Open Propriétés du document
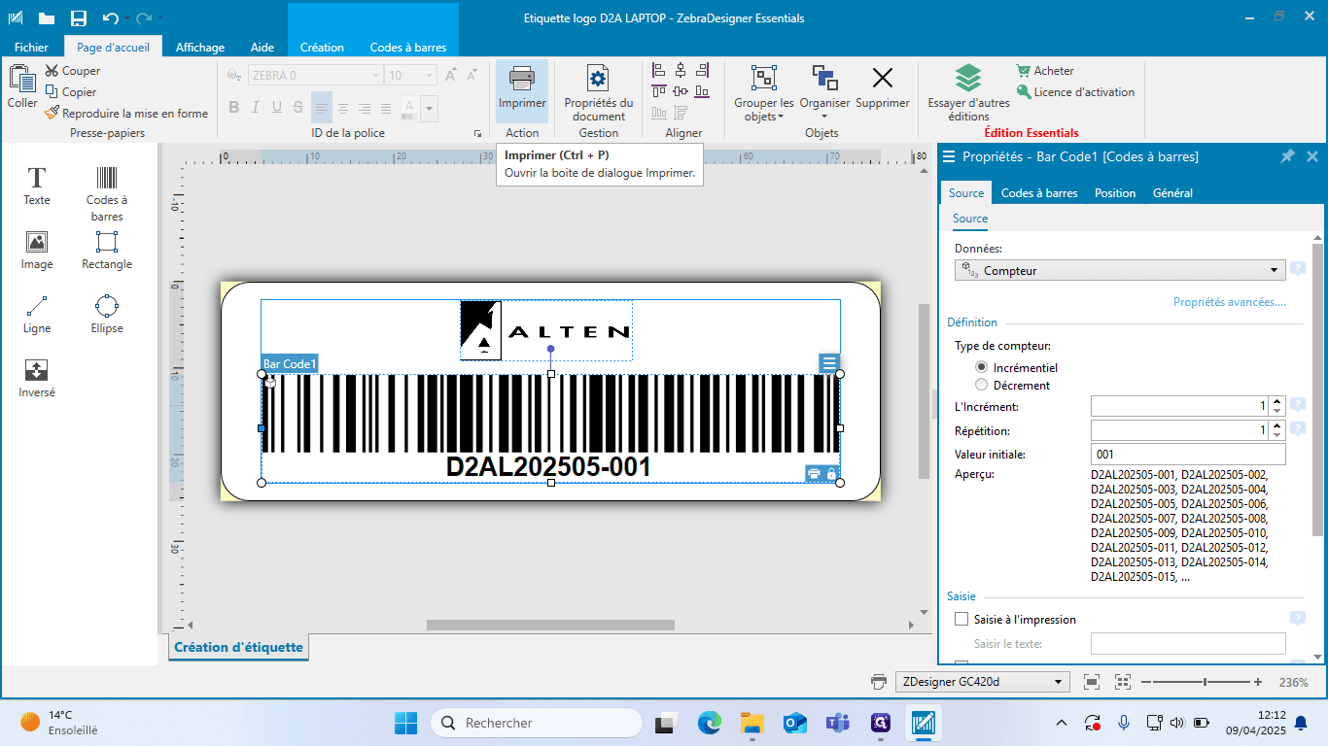The width and height of the screenshot is (1328, 746). pyautogui.click(x=598, y=93)
